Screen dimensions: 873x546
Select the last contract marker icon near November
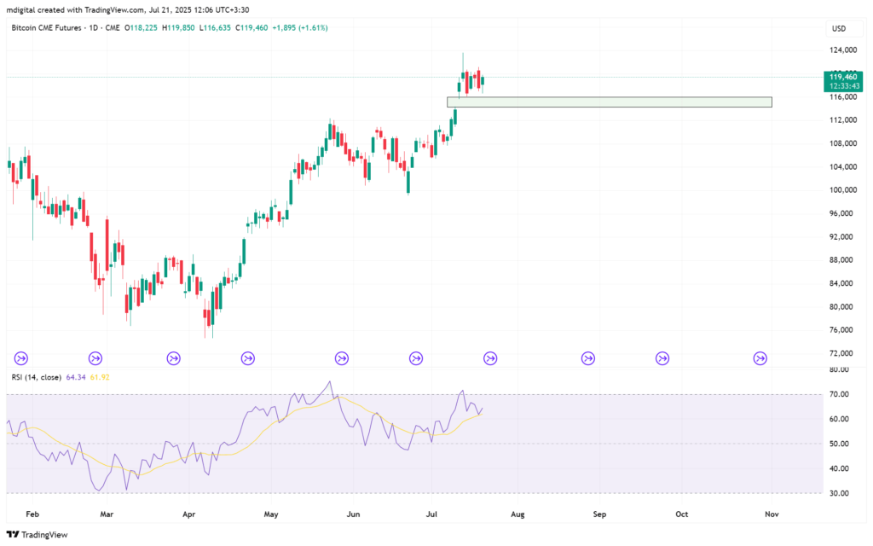pyautogui.click(x=760, y=358)
